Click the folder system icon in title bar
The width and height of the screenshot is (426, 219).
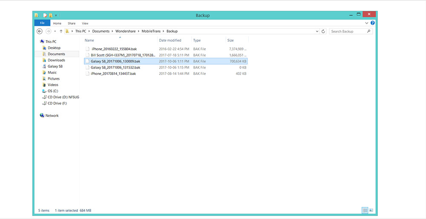tap(36, 15)
